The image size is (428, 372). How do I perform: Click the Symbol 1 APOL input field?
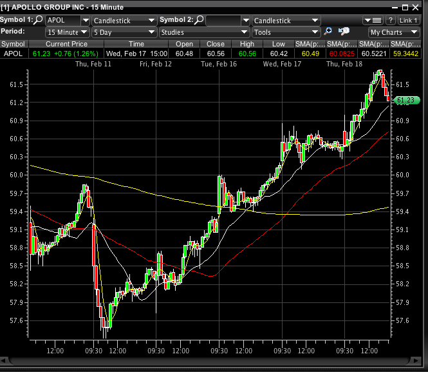click(x=62, y=21)
